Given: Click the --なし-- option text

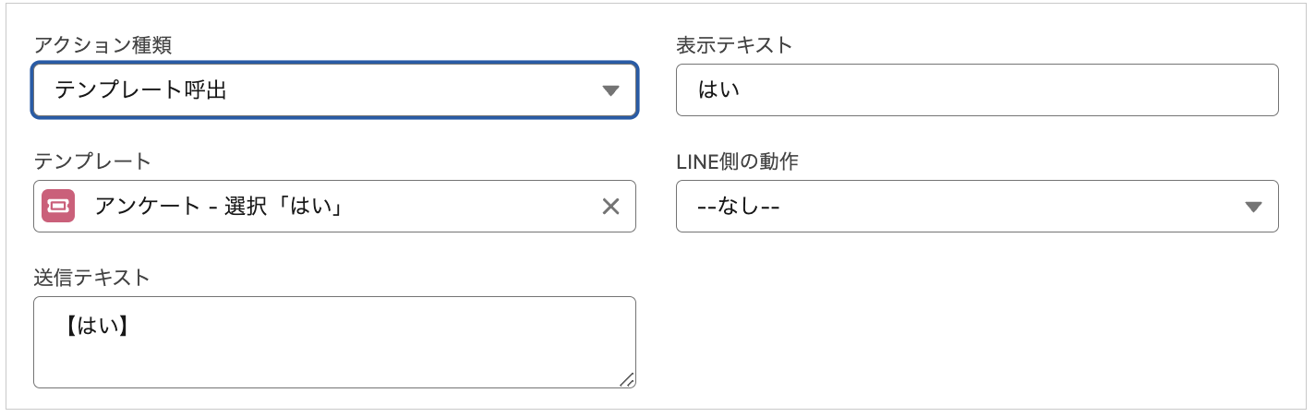Looking at the screenshot, I should click(739, 207).
